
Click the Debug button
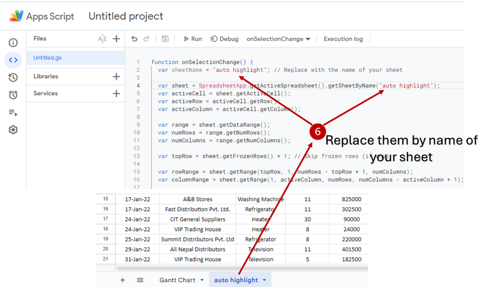225,39
